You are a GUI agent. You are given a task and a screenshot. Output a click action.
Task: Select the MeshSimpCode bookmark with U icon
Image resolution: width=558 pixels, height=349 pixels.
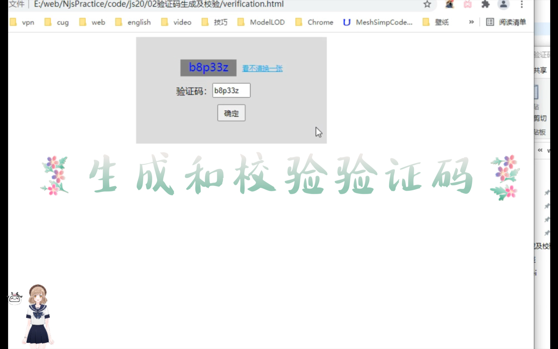(x=377, y=22)
